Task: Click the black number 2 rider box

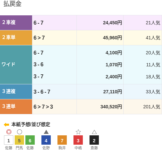Action: point(94,140)
